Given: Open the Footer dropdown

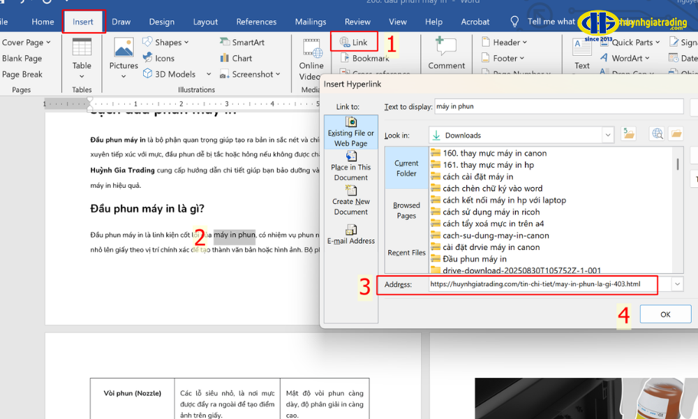Looking at the screenshot, I should (503, 59).
